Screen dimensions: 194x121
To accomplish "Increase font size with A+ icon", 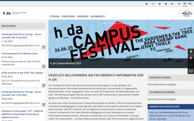I will click(172, 4).
